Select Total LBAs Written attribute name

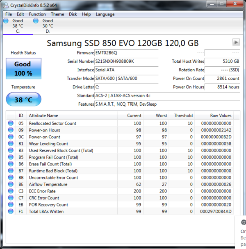coord(46,211)
